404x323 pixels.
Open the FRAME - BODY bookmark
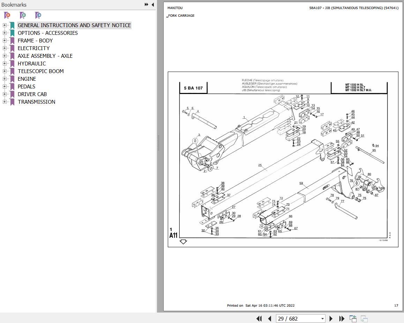click(x=35, y=41)
